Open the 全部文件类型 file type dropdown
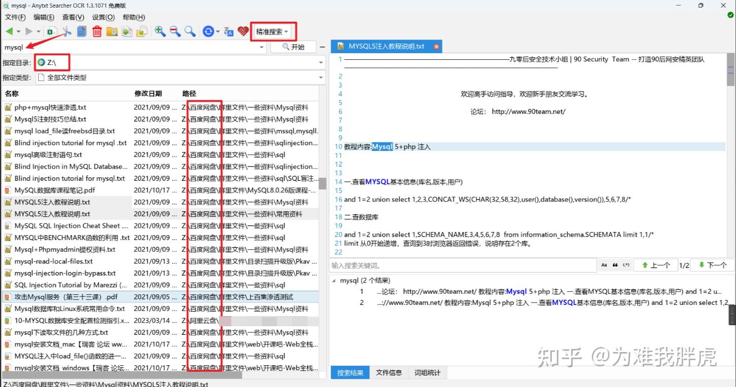 (x=321, y=78)
